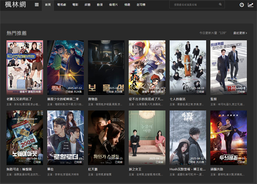Open the 無路可走：輪盤賭 money poster

pos(25,138)
